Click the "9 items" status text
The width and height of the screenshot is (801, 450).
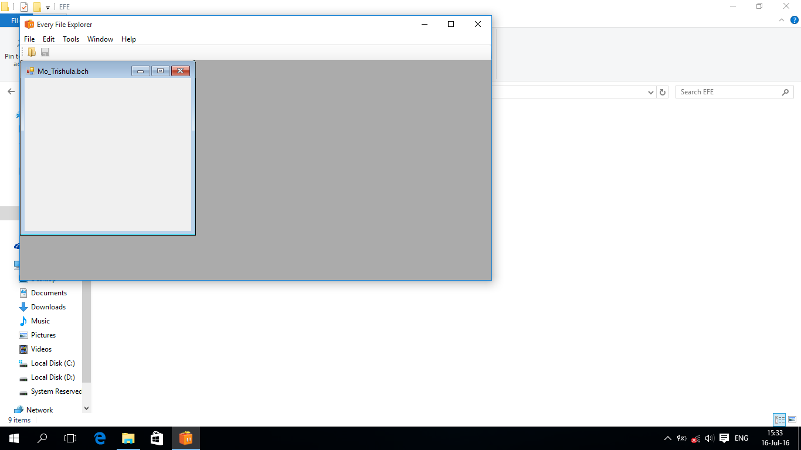coord(19,420)
